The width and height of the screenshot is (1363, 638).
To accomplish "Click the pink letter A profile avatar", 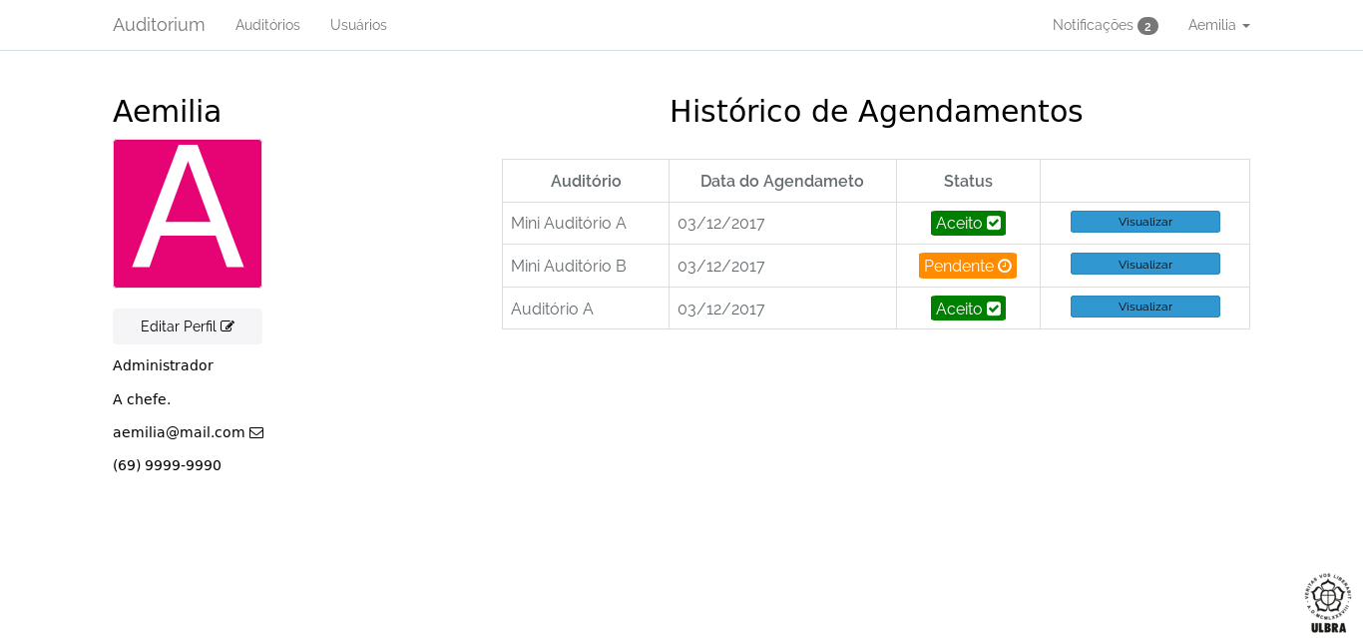I will click(x=188, y=214).
